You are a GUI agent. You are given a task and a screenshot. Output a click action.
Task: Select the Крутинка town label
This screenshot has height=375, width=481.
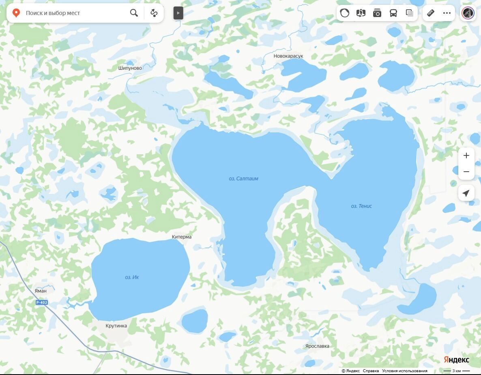click(x=116, y=326)
